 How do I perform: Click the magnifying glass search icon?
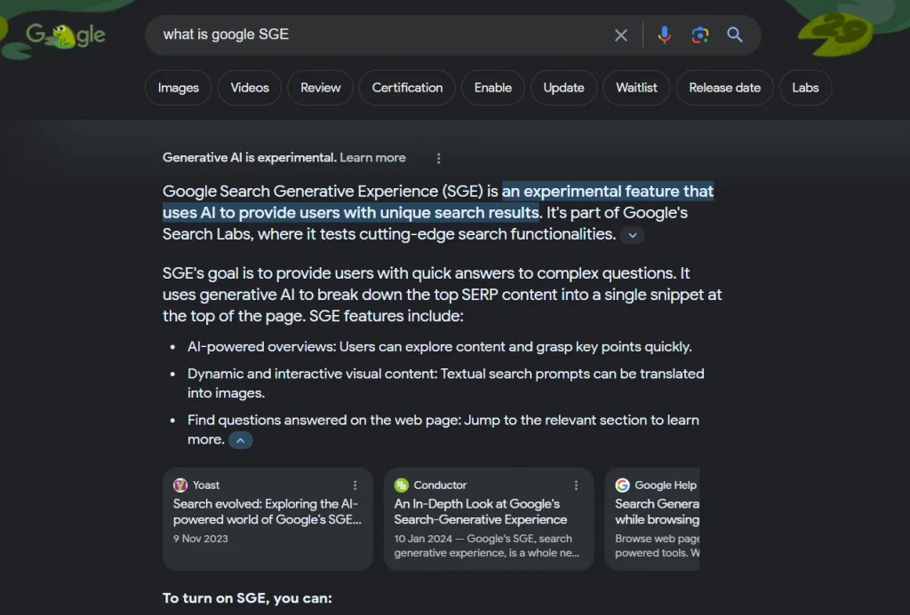(x=734, y=35)
